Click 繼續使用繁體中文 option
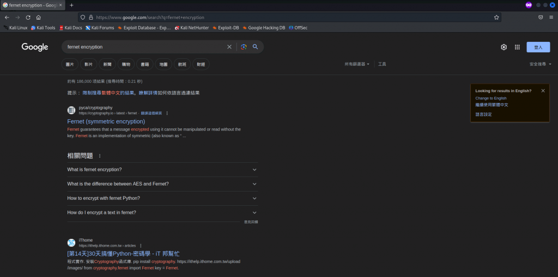 point(492,105)
